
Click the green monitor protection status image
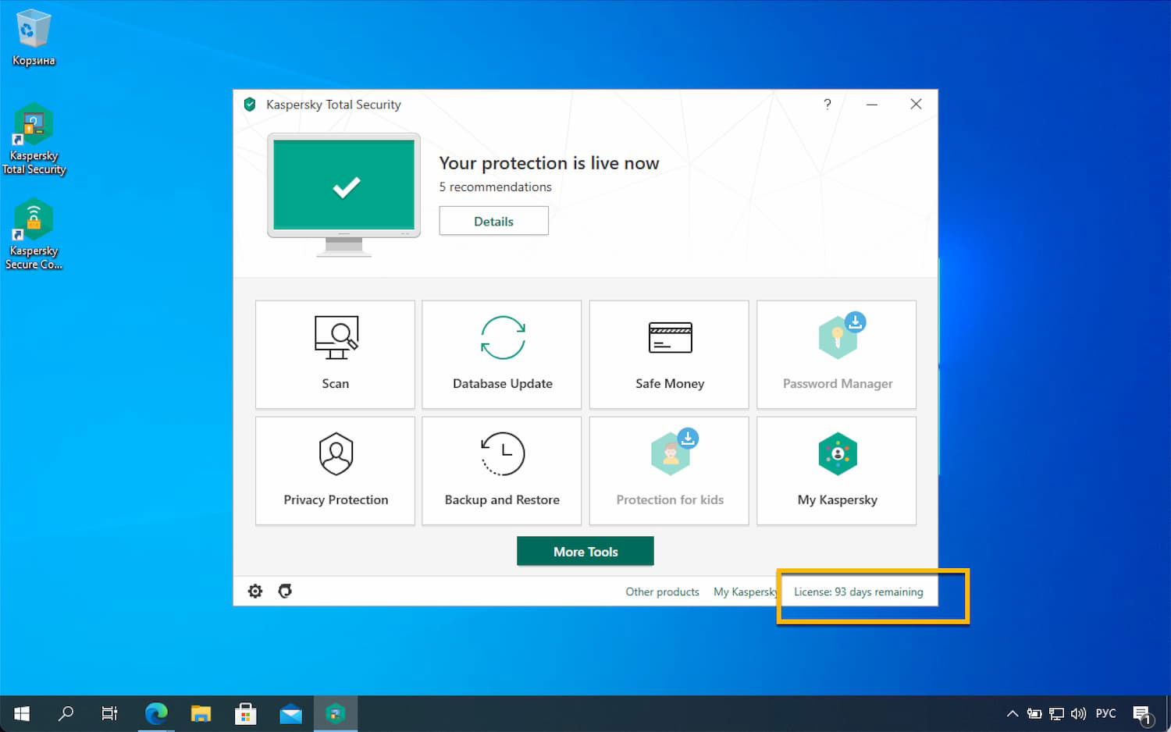343,194
